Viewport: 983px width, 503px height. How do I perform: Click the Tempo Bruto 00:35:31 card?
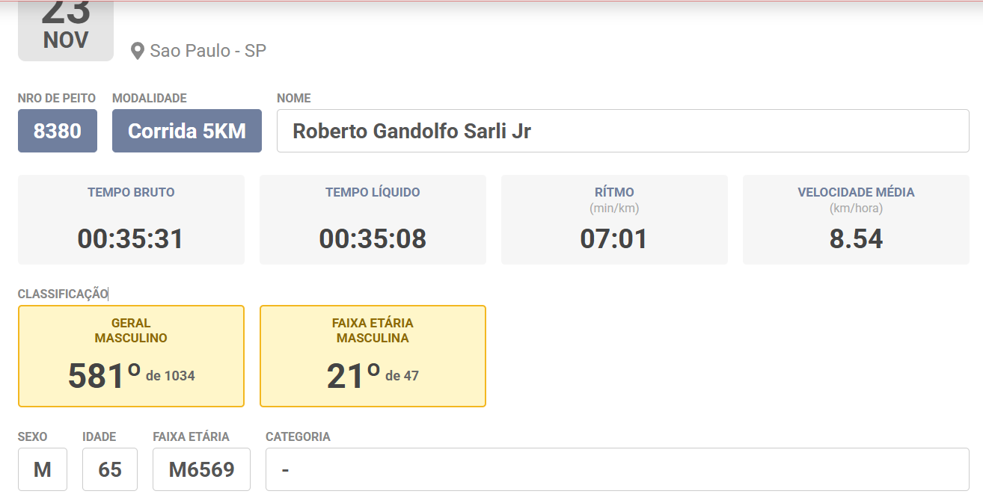[x=131, y=220]
